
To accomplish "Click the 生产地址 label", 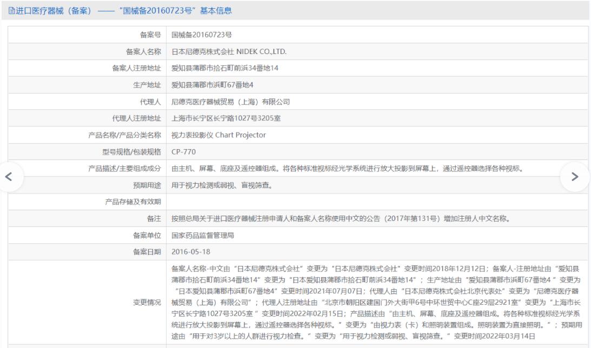I will [x=147, y=85].
